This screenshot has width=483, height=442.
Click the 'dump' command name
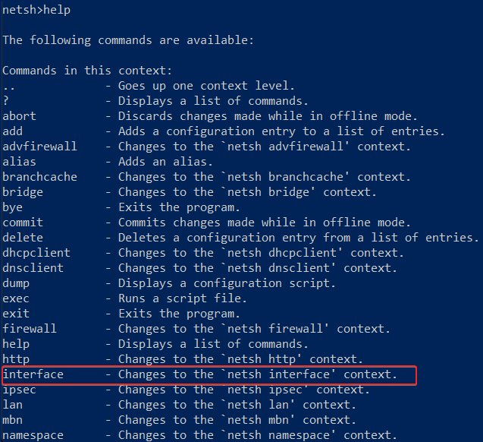(x=16, y=283)
